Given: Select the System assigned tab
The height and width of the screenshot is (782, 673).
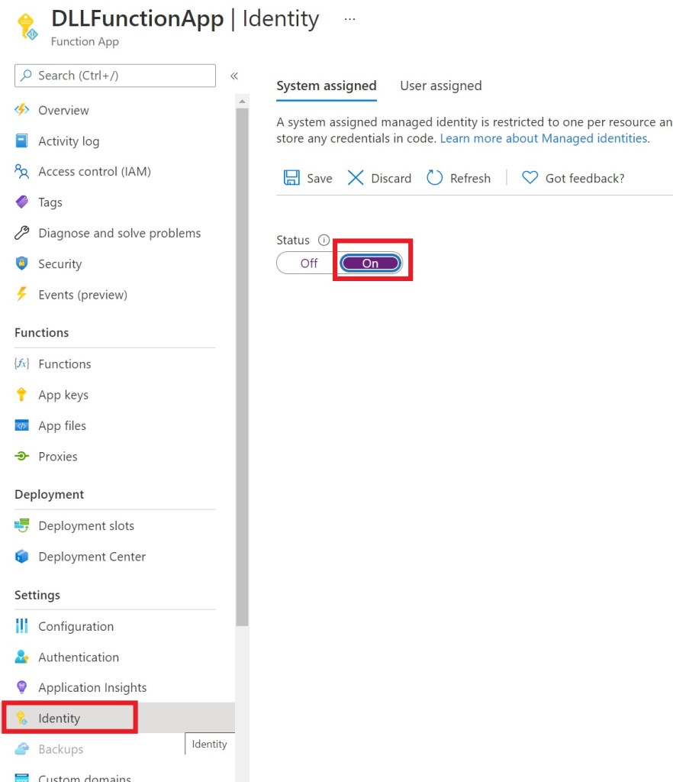Looking at the screenshot, I should tap(326, 86).
